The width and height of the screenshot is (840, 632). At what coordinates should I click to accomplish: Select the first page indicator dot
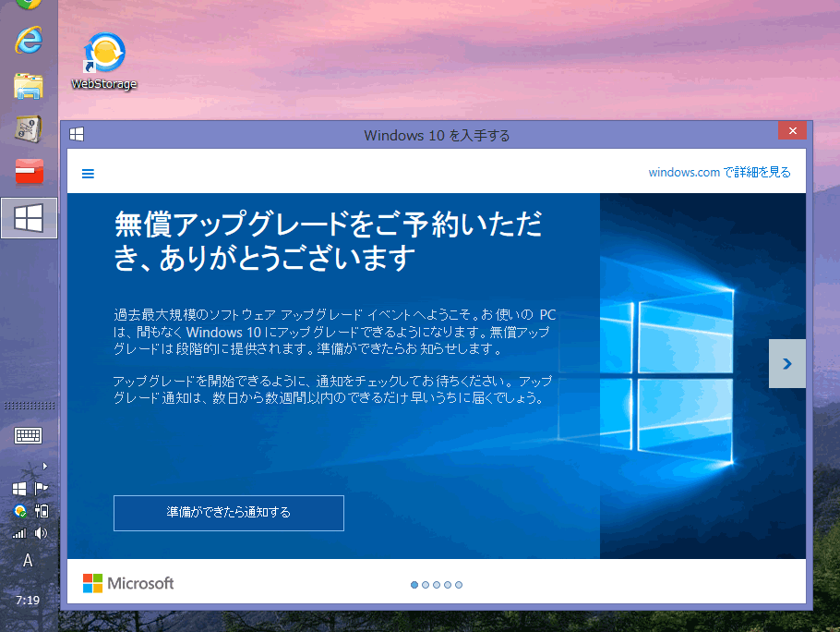click(x=414, y=584)
